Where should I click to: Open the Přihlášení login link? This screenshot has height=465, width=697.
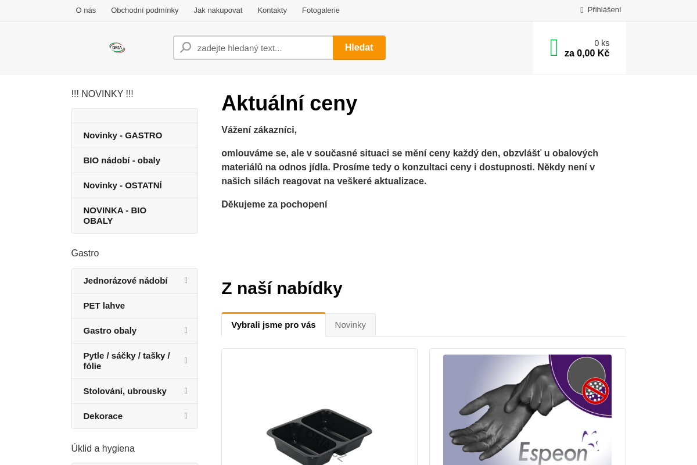coord(604,10)
